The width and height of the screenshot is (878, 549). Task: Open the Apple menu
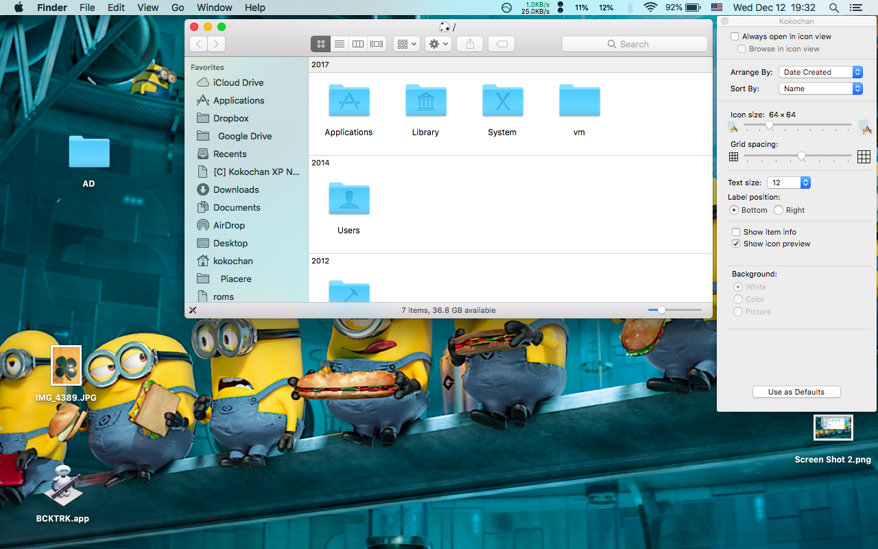click(19, 8)
